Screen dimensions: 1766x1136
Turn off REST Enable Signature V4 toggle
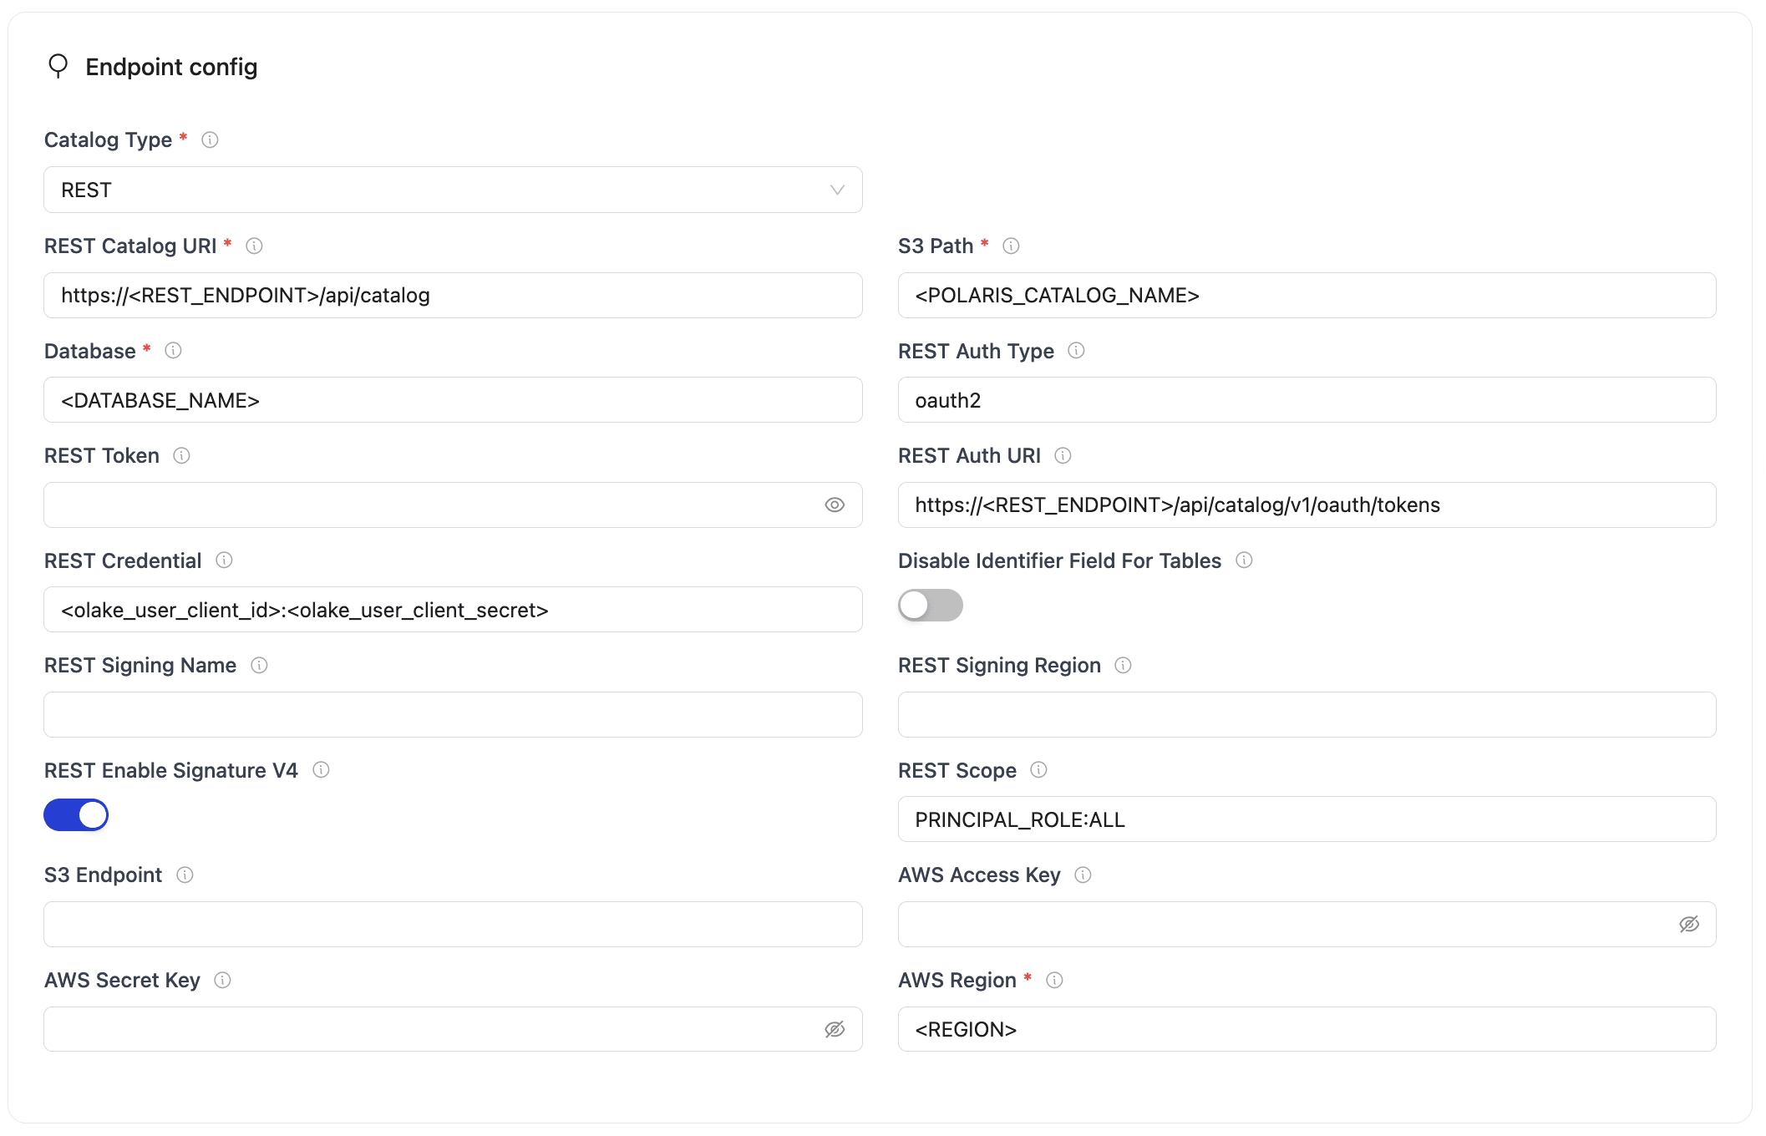(x=76, y=815)
